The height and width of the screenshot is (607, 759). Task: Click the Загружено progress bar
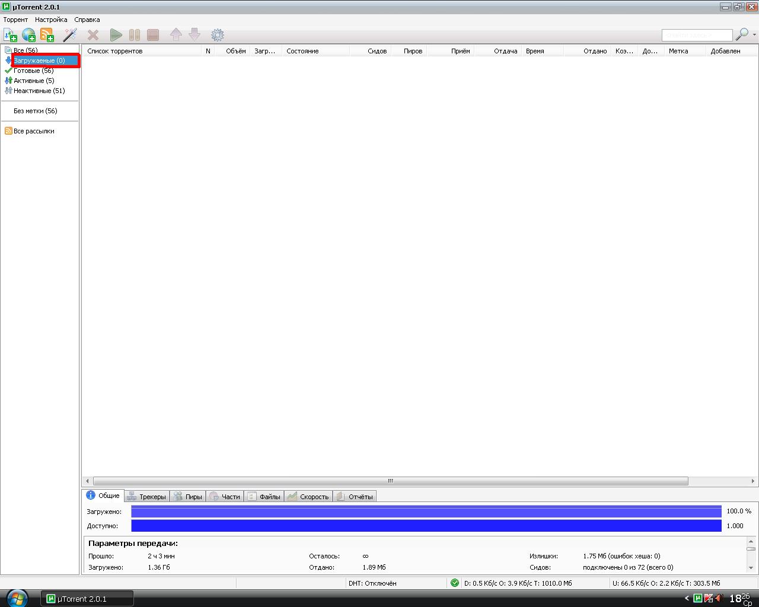(x=426, y=512)
